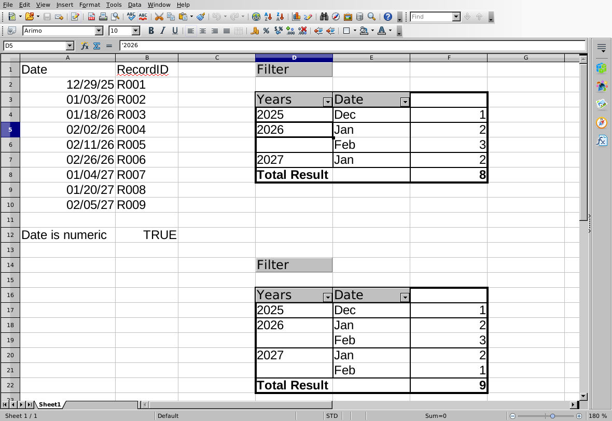This screenshot has height=421, width=612.
Task: Open Years filter dropdown in row 16
Action: [x=327, y=298]
